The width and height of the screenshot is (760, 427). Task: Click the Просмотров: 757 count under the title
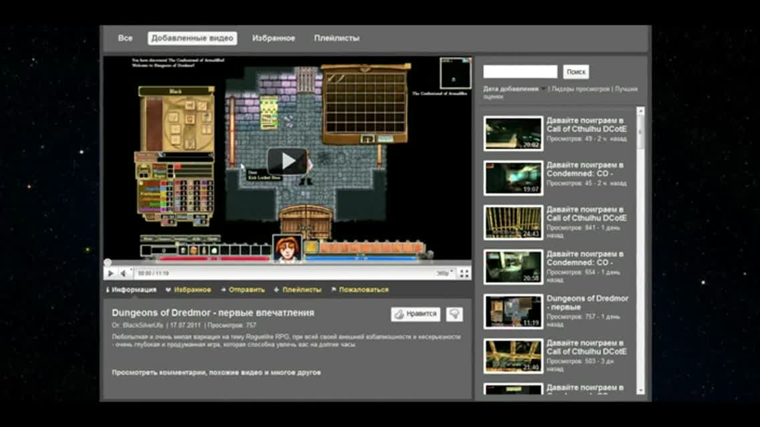232,326
